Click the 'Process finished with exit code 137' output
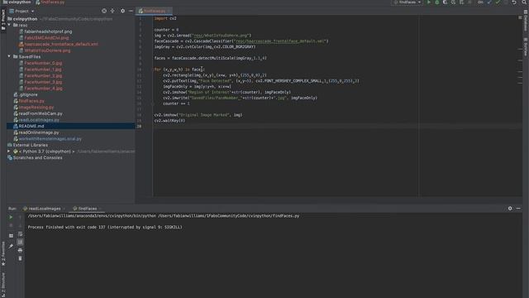 [105, 227]
